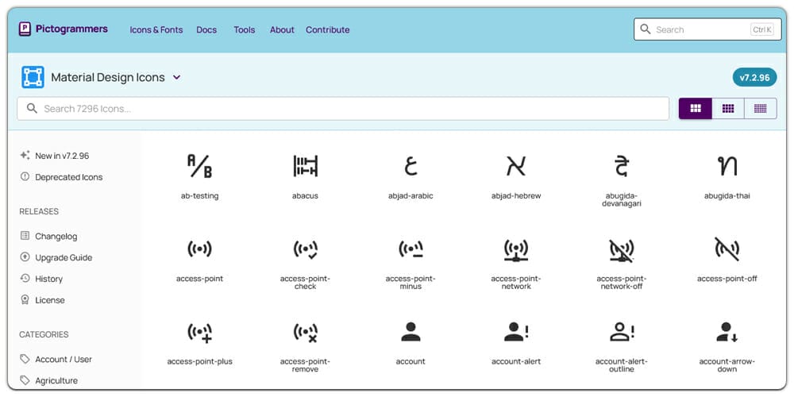The image size is (794, 397).
Task: Click the access-point-off label text
Action: point(727,279)
